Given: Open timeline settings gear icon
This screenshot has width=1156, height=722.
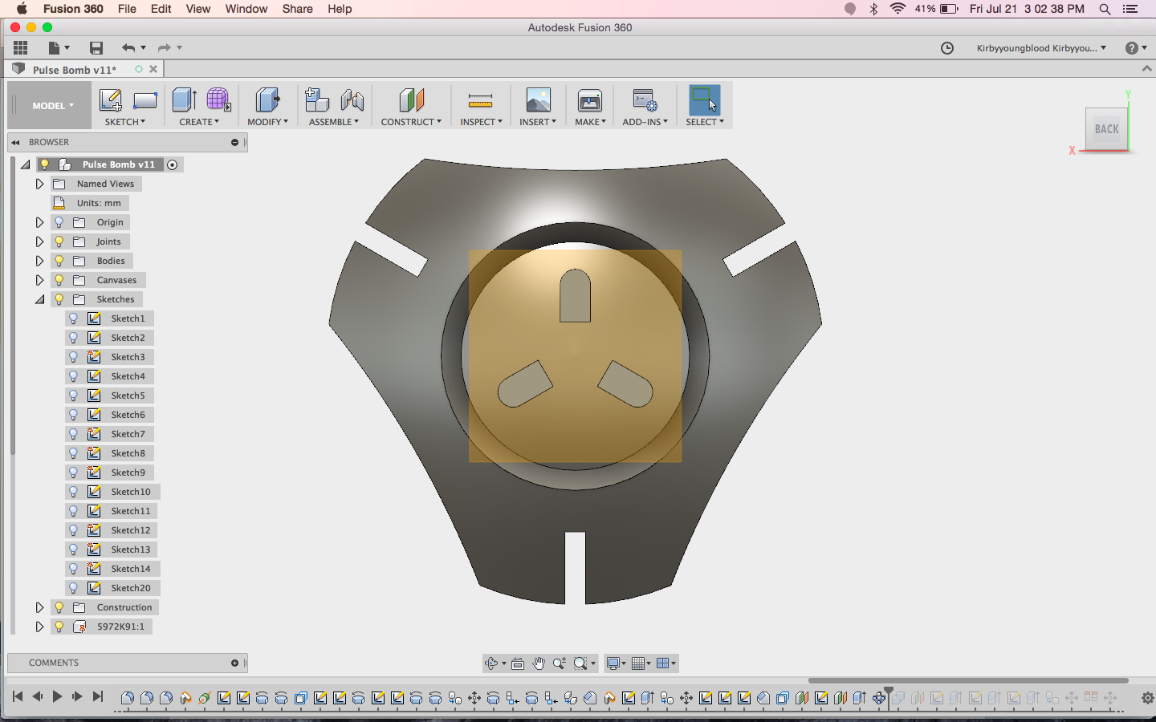Looking at the screenshot, I should pyautogui.click(x=1147, y=698).
